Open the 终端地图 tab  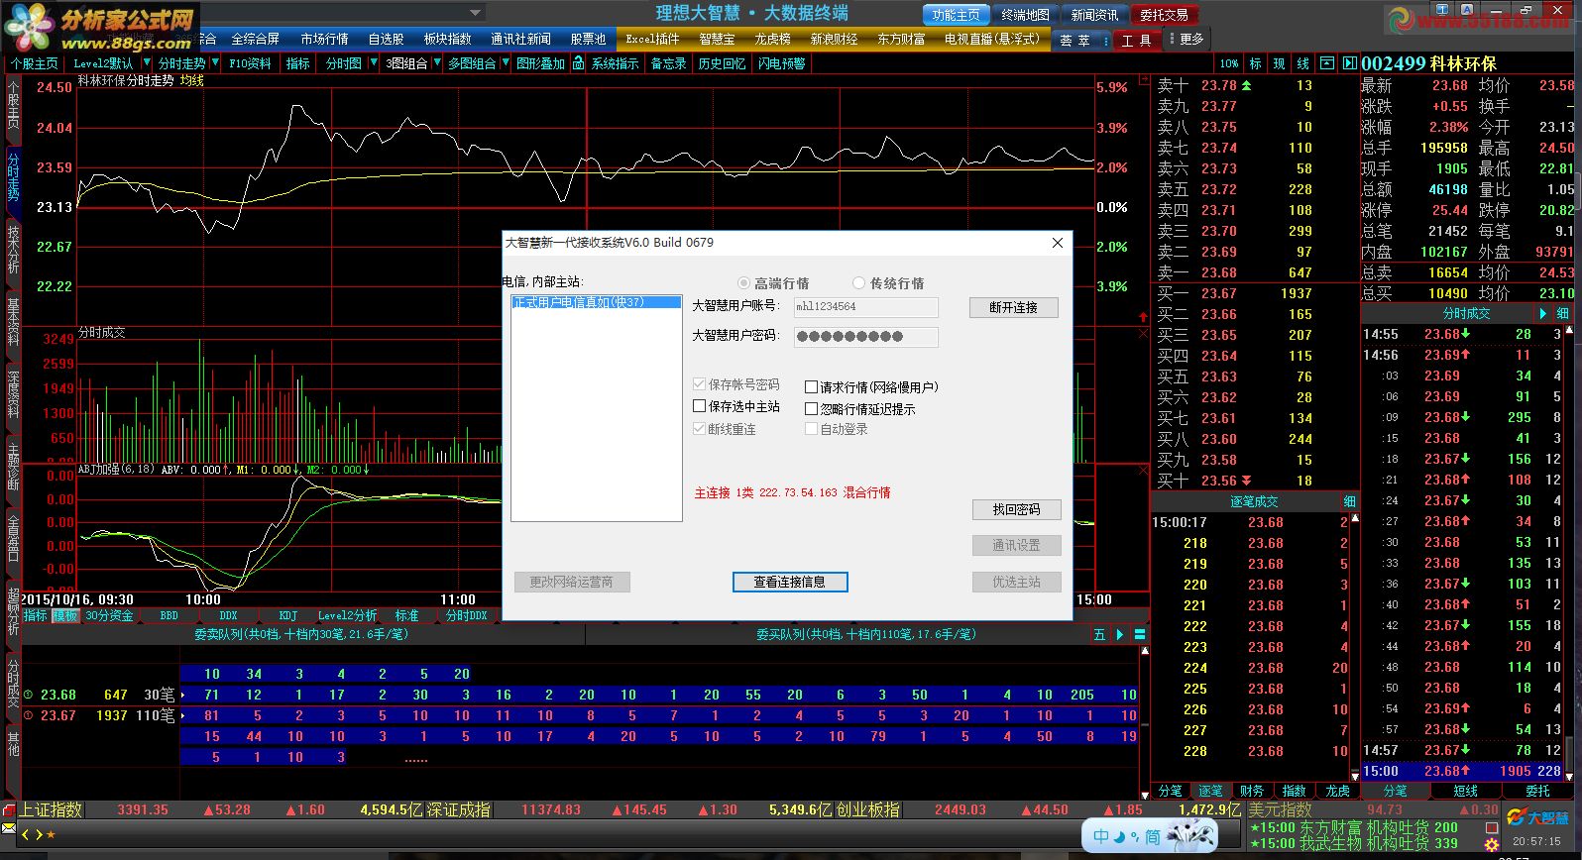click(x=1025, y=15)
